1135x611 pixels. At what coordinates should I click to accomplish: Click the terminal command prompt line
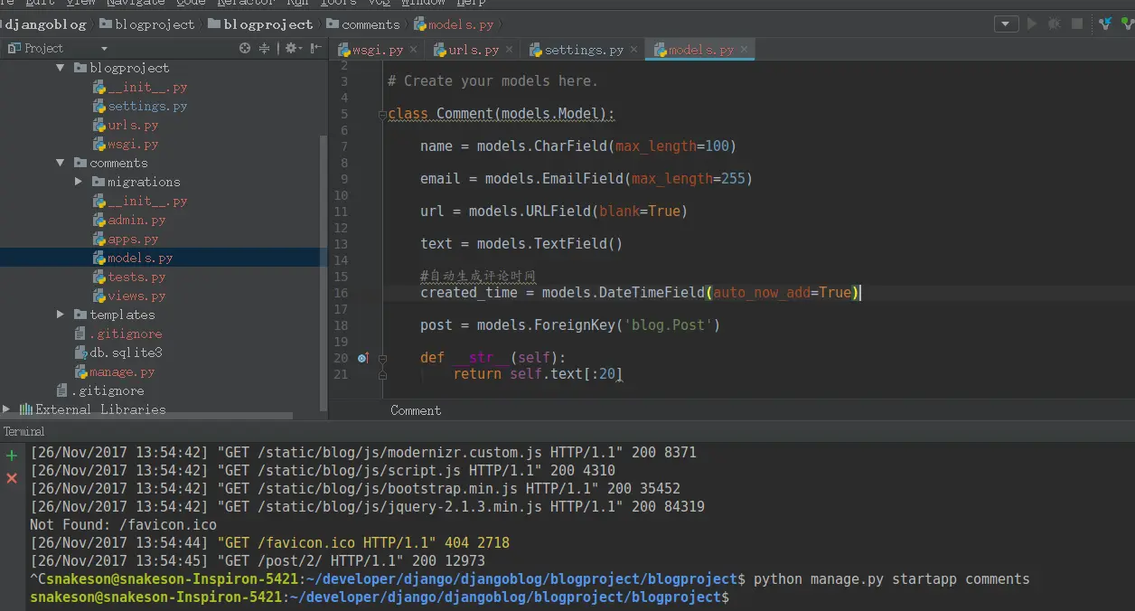coord(380,597)
